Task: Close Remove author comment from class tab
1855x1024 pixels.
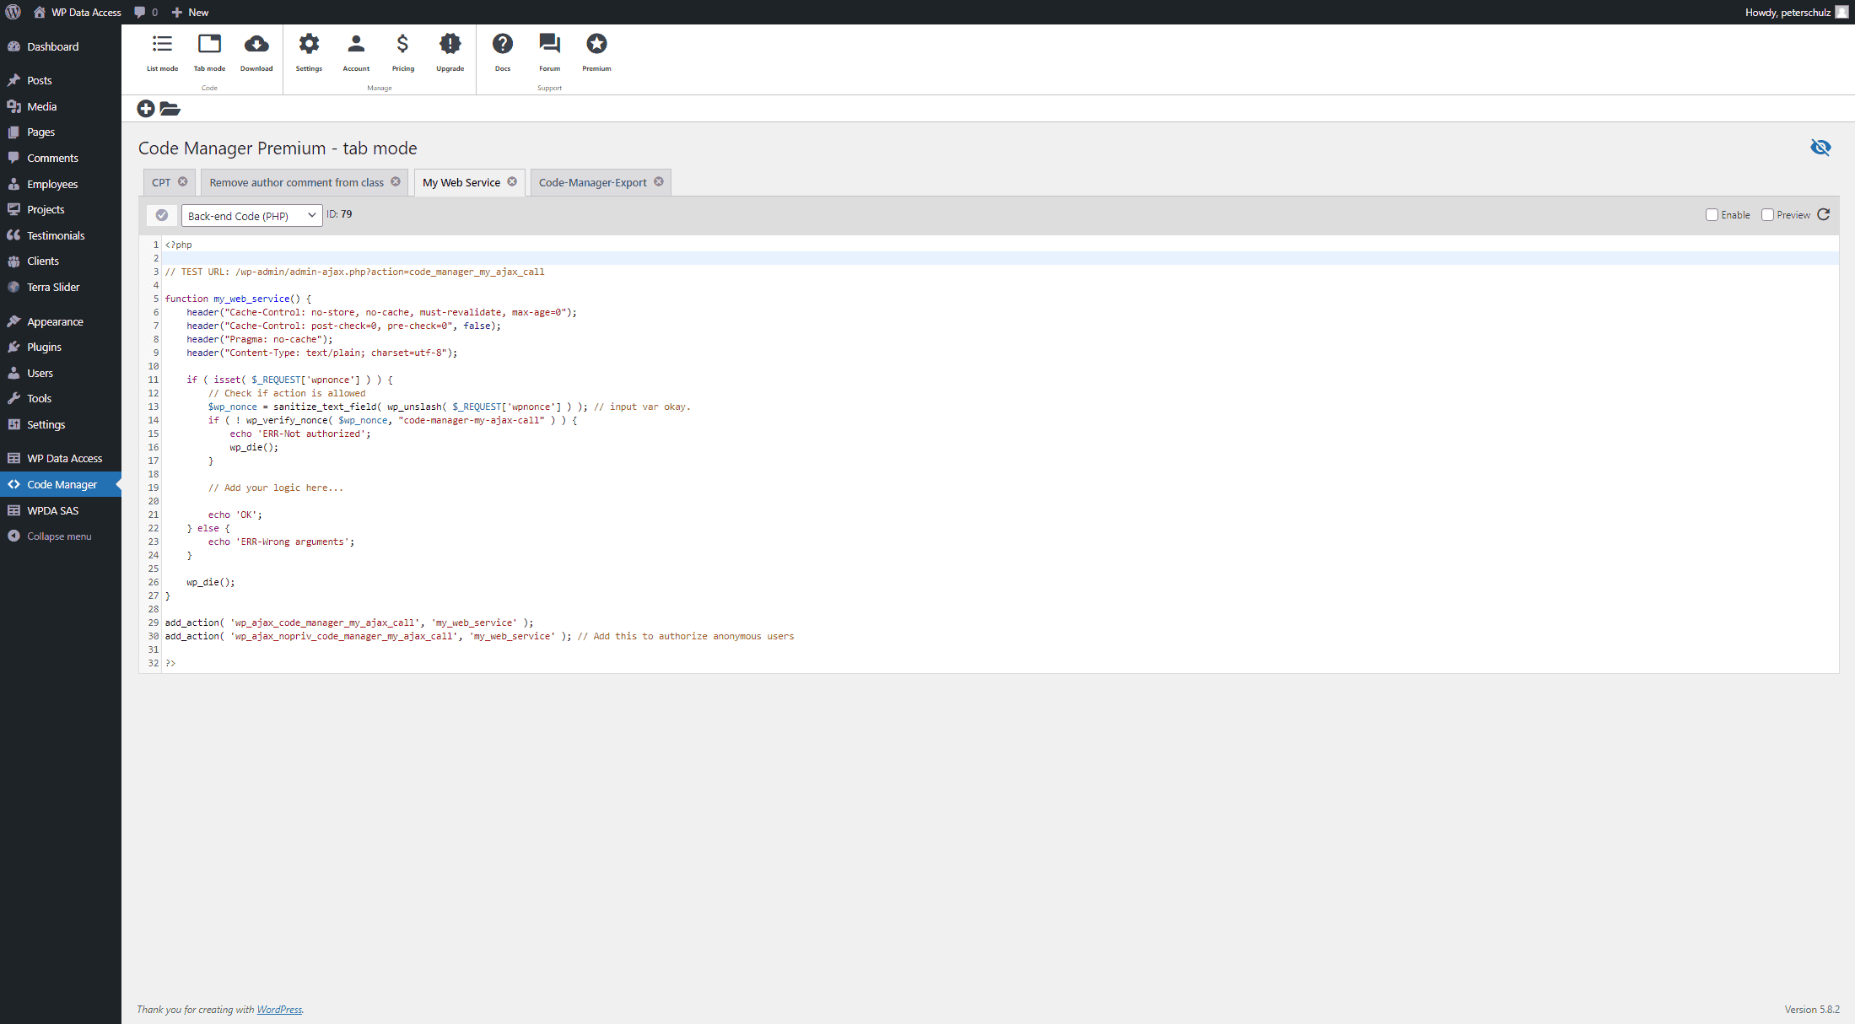Action: 396,181
